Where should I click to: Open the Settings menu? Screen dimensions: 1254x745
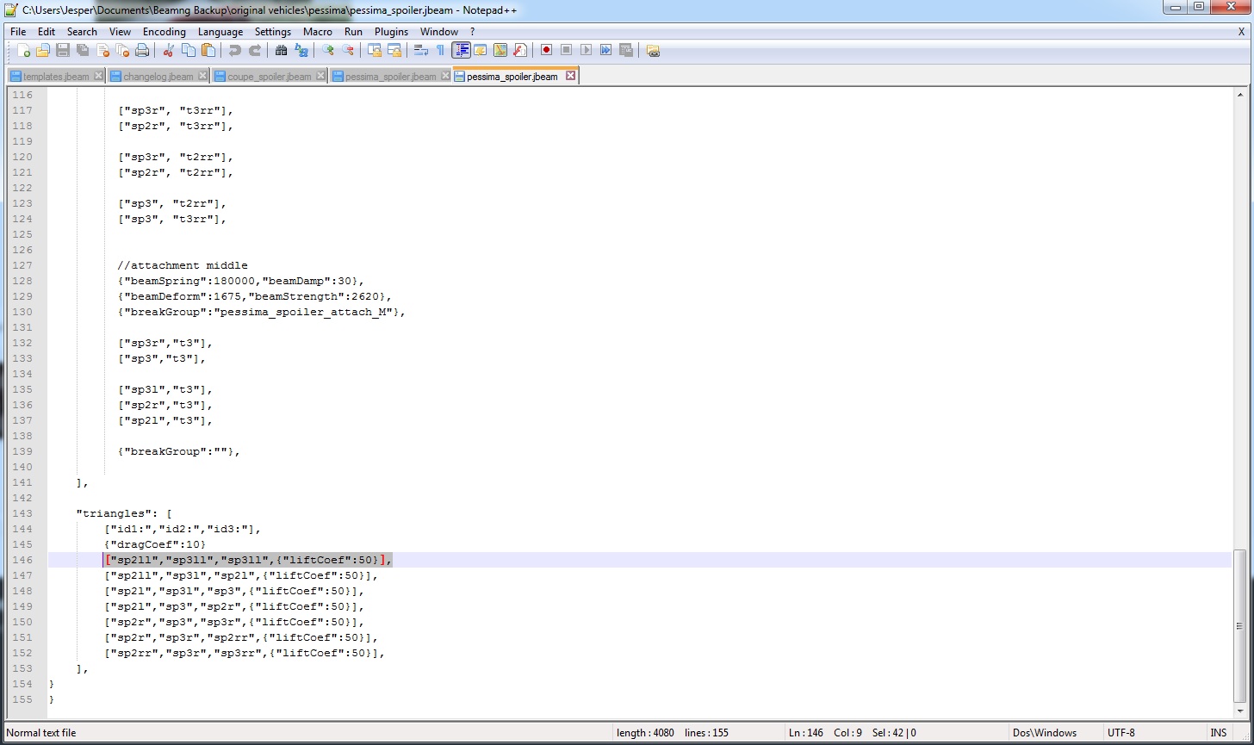tap(273, 32)
